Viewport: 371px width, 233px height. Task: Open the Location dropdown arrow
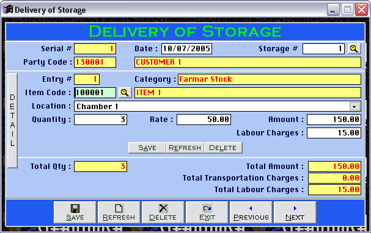pyautogui.click(x=354, y=106)
